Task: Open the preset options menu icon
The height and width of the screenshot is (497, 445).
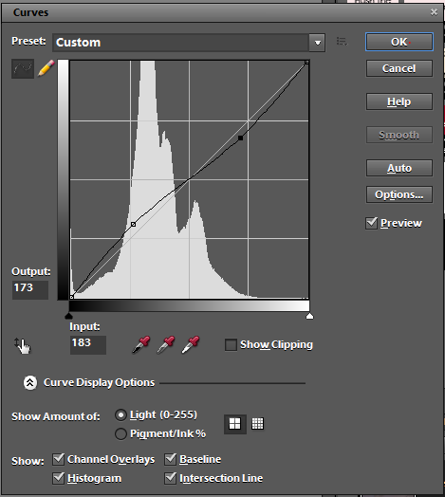Action: [342, 42]
